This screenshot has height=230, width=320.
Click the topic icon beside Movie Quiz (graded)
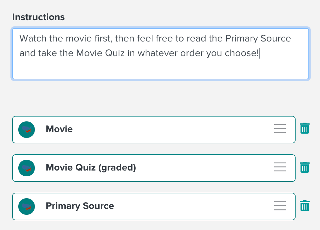click(27, 168)
